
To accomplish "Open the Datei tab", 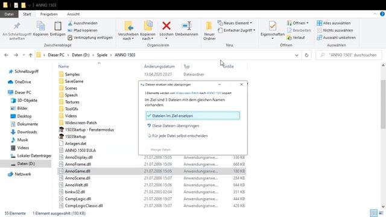I will click(x=9, y=14).
